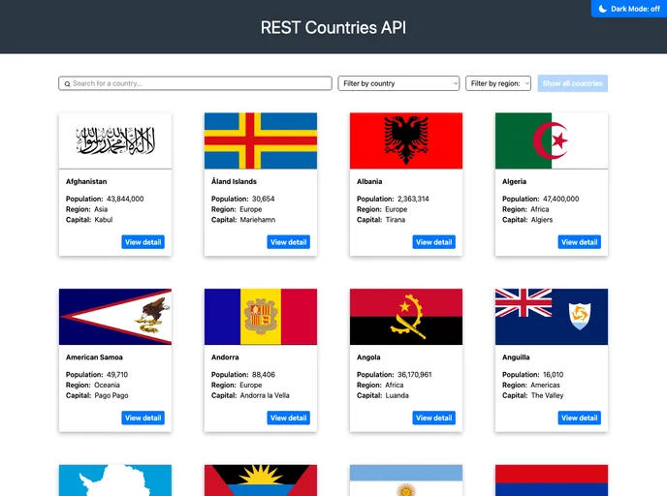Click View detail on Andorra card
This screenshot has width=667, height=496.
pos(288,418)
